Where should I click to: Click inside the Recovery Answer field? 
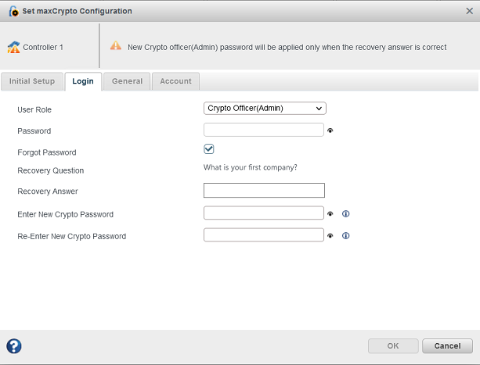264,191
